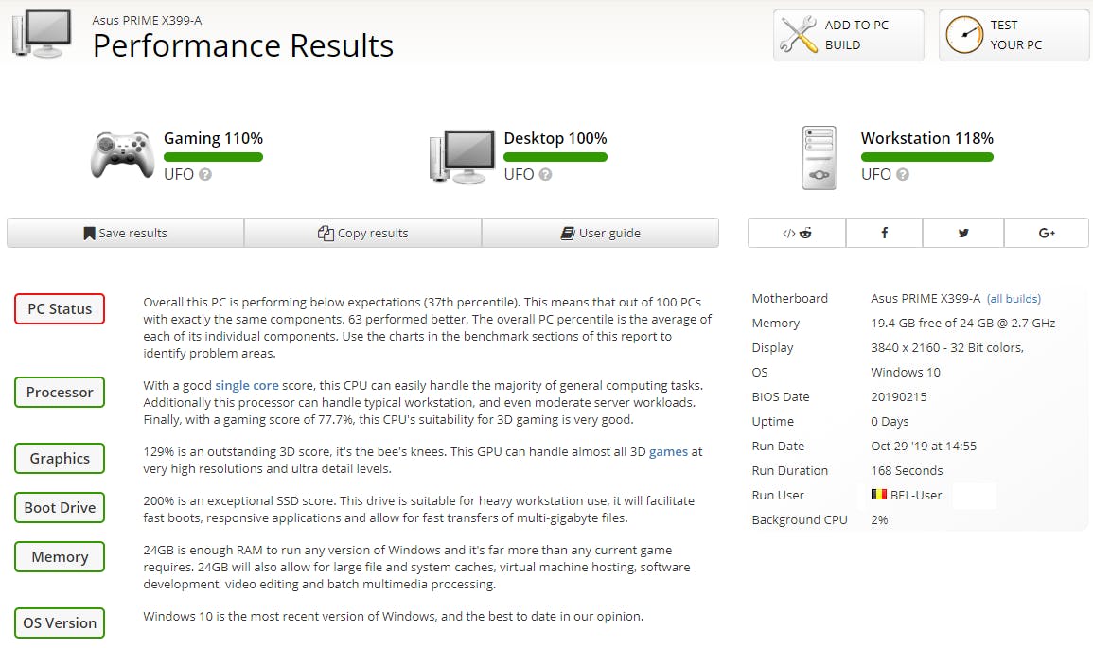1093x648 pixels.
Task: Click the BEL-User run user link
Action: (916, 495)
